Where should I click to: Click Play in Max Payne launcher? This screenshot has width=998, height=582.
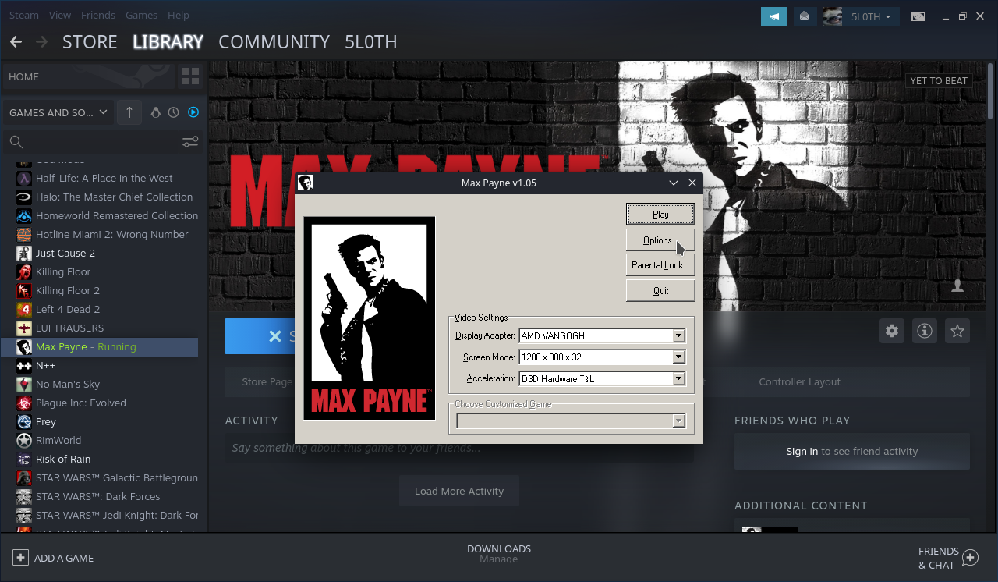[x=660, y=215]
